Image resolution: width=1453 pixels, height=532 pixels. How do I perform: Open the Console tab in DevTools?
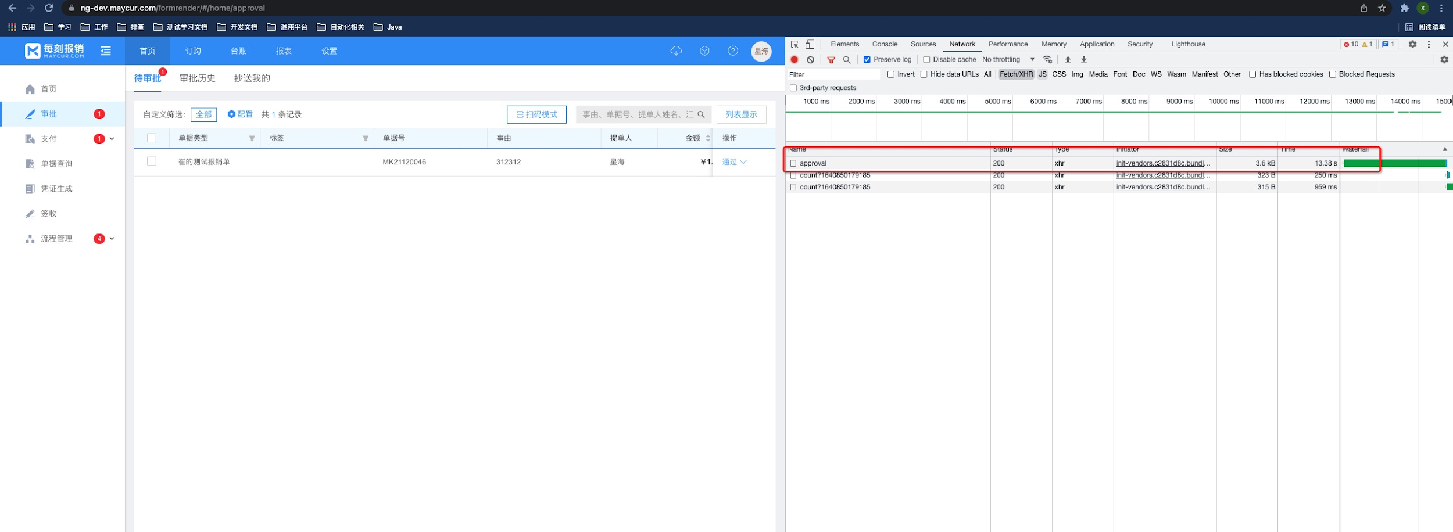click(885, 44)
